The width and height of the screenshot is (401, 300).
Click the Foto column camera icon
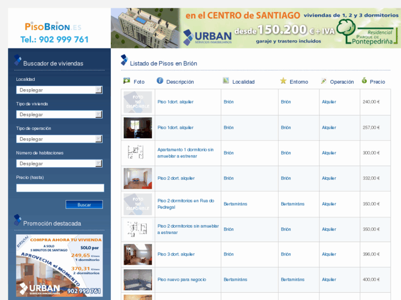(127, 81)
